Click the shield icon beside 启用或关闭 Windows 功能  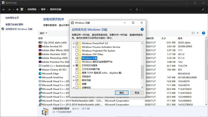(3, 29)
